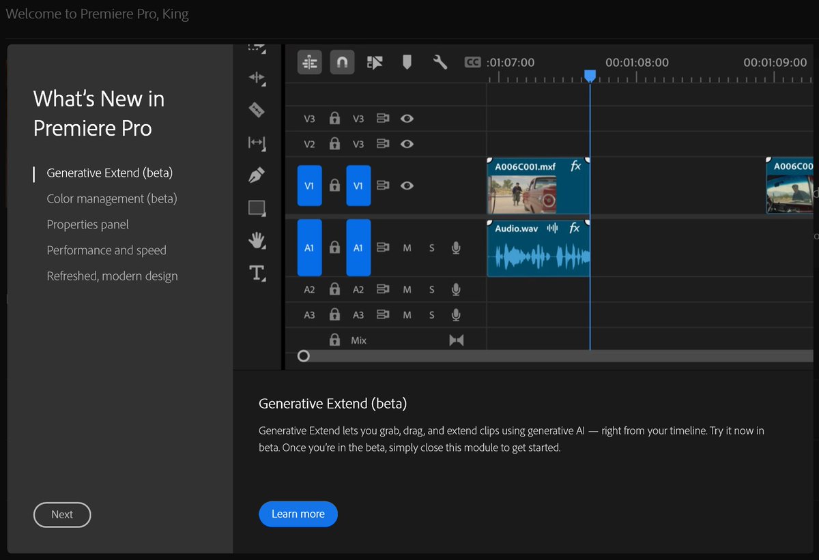Toggle the Snap magnet button
The width and height of the screenshot is (819, 560).
(x=343, y=63)
